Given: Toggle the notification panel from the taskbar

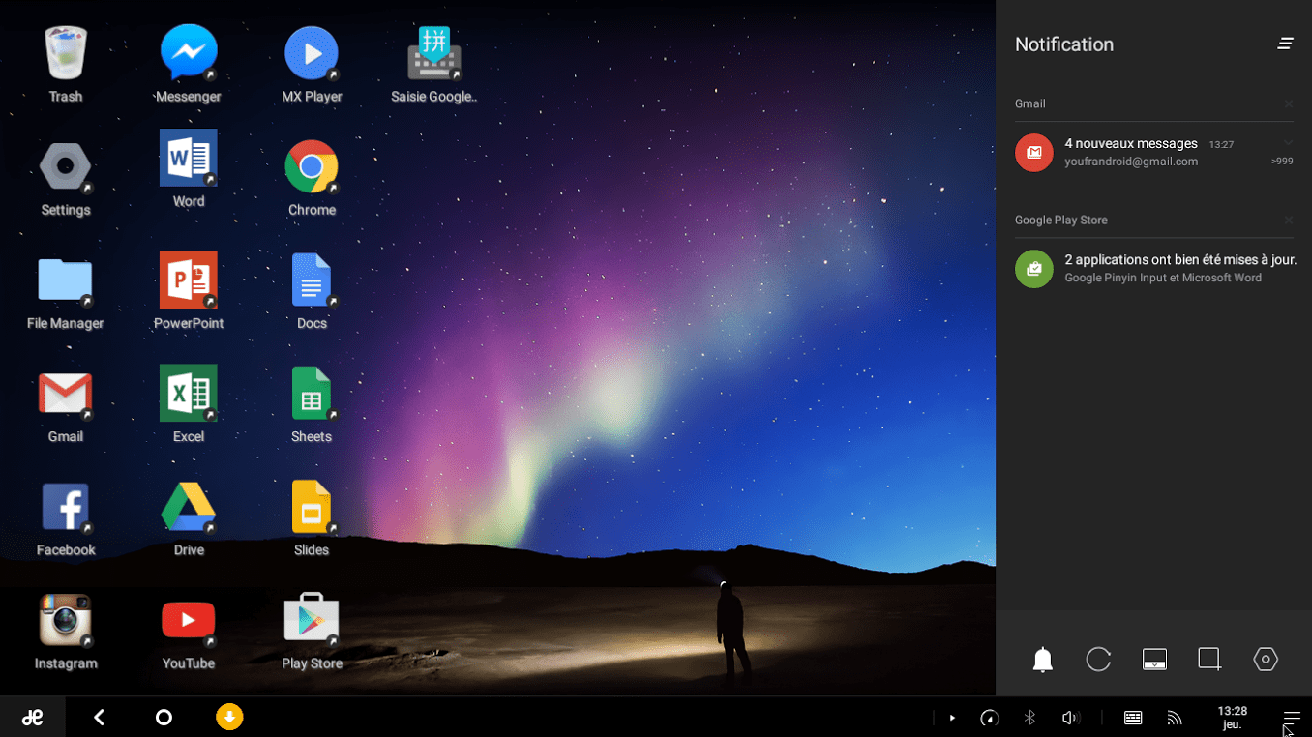Looking at the screenshot, I should pos(1292,718).
